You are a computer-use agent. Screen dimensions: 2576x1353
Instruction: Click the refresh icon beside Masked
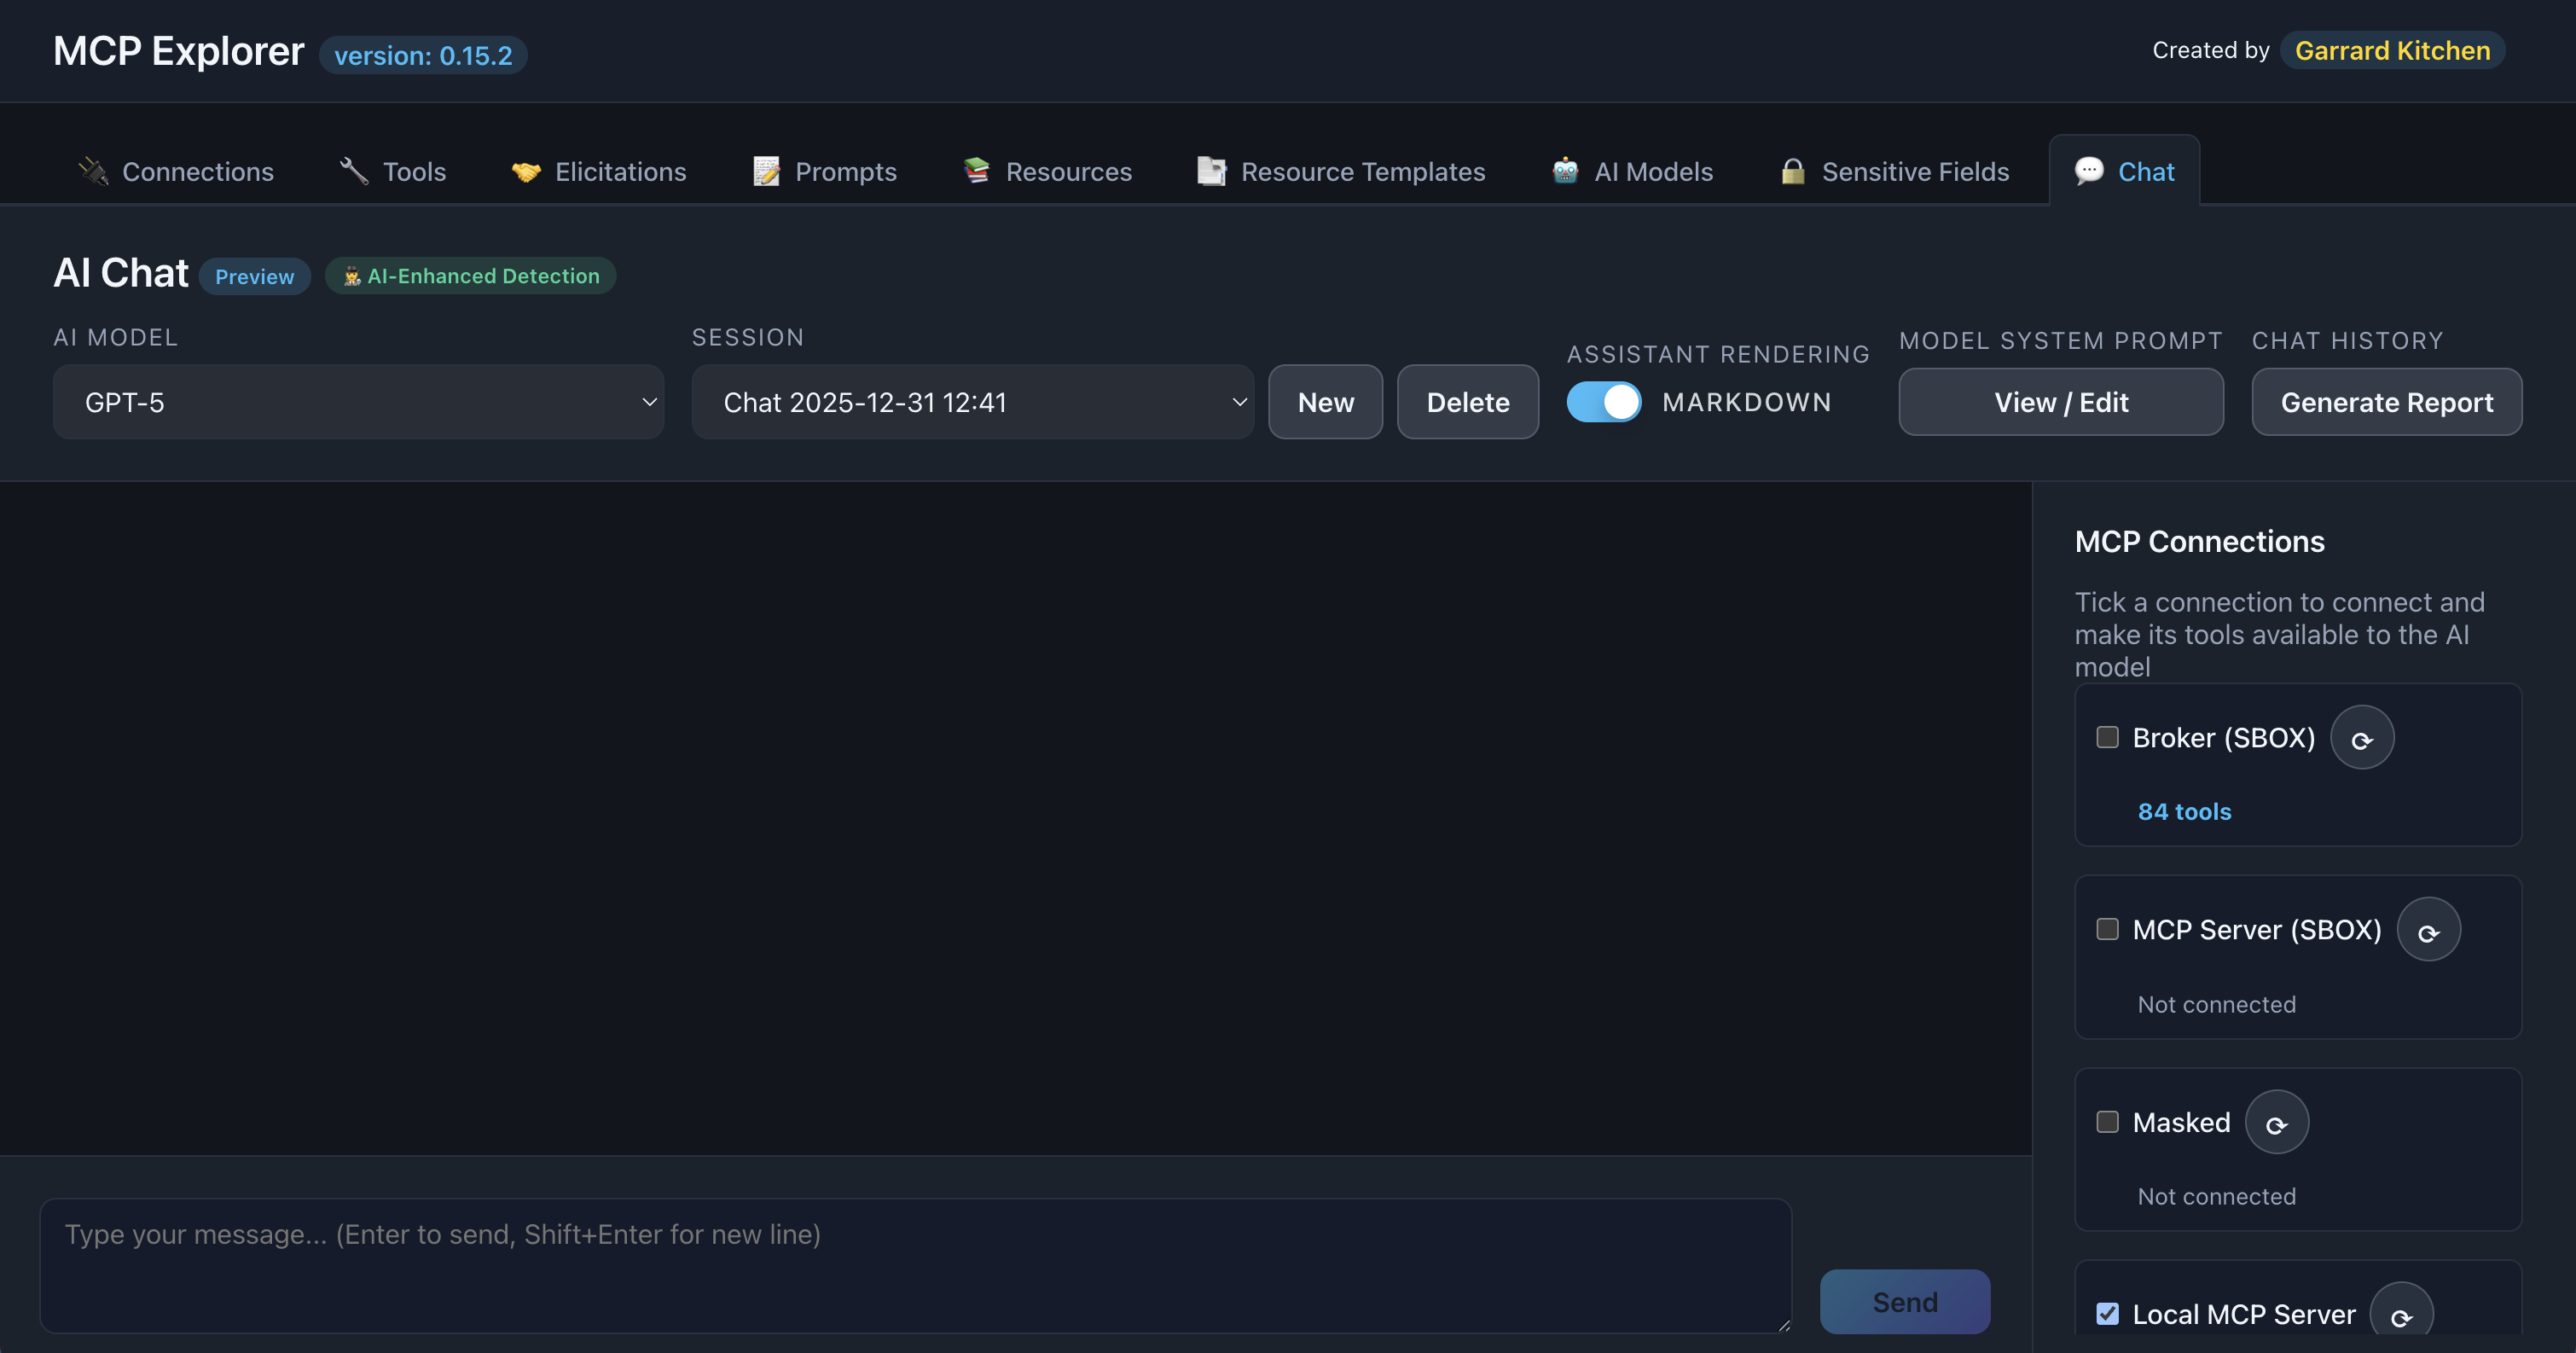[2276, 1122]
